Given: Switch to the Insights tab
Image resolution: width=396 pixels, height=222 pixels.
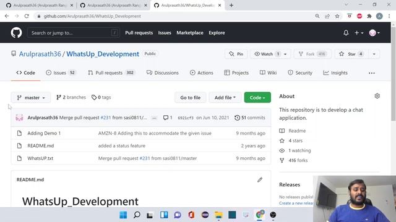Looking at the screenshot, I should click(335, 73).
